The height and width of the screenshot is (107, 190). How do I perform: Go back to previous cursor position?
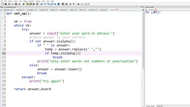coord(78,4)
